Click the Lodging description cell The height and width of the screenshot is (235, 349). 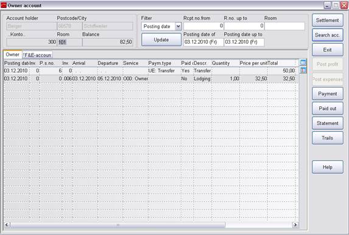pos(203,78)
